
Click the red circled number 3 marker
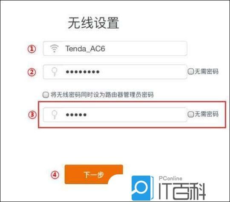pyautogui.click(x=32, y=115)
